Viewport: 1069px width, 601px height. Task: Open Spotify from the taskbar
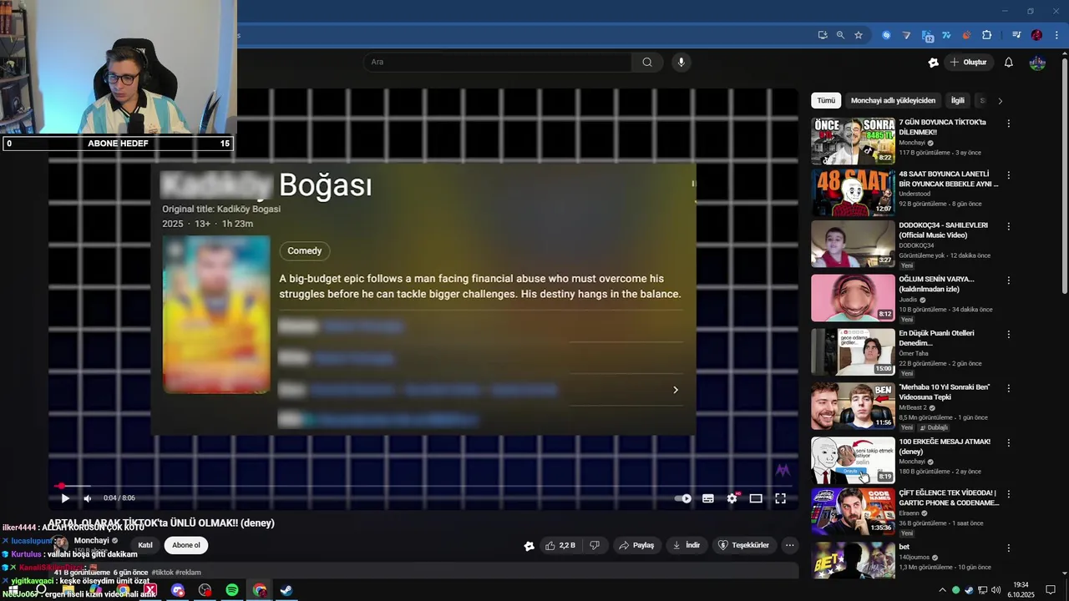232,590
